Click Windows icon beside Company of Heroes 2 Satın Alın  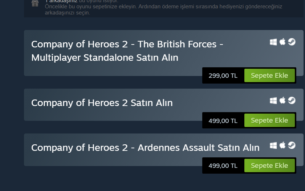click(x=273, y=100)
